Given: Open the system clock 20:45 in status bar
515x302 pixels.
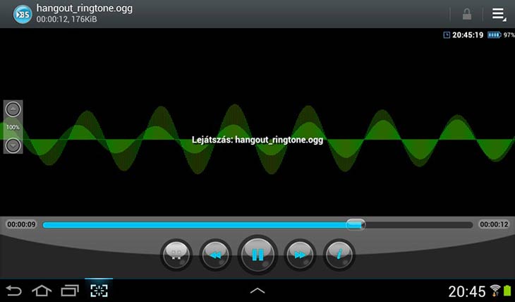Looking at the screenshot, I should [x=467, y=291].
